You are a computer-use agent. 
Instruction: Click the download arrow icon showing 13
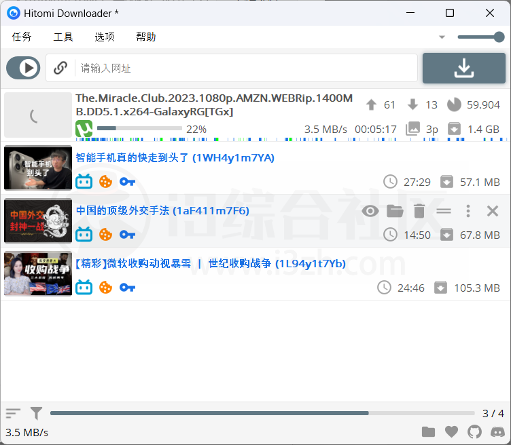tap(413, 104)
